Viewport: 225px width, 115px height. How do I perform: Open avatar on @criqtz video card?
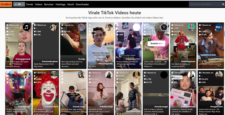pyautogui.click(x=81, y=27)
